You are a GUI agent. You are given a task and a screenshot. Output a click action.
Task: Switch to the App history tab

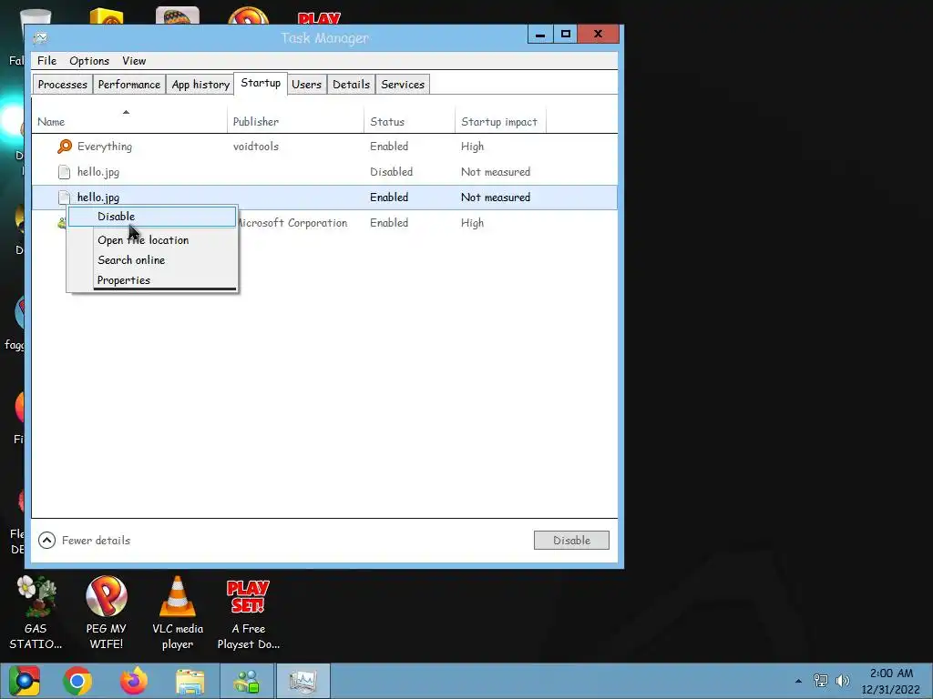tap(200, 85)
